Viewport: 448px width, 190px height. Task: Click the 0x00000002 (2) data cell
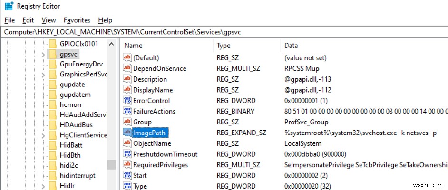[x=306, y=175]
